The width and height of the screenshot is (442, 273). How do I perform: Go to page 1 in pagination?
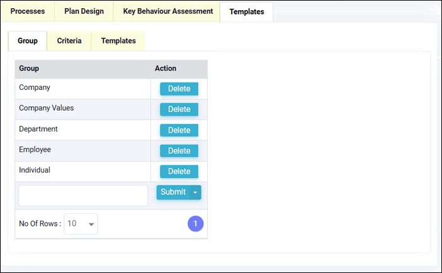click(x=196, y=223)
